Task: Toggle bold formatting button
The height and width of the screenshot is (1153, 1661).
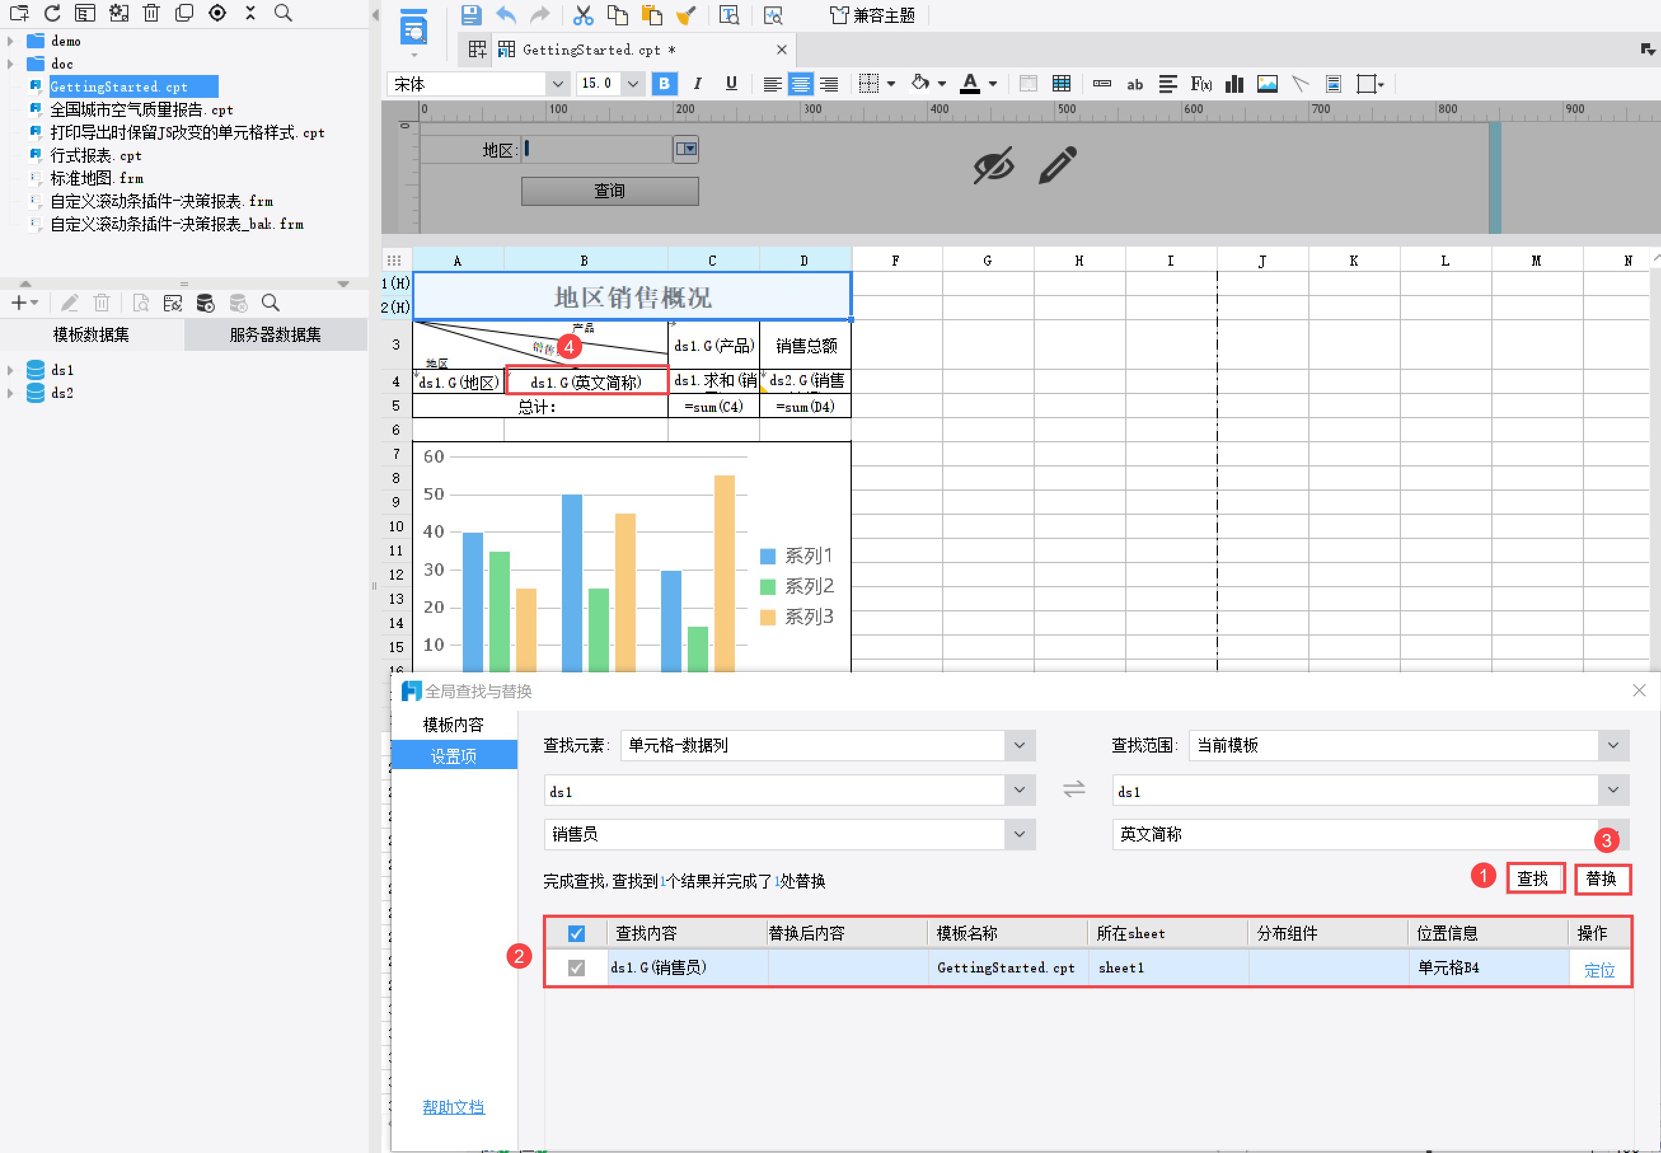Action: pos(664,84)
